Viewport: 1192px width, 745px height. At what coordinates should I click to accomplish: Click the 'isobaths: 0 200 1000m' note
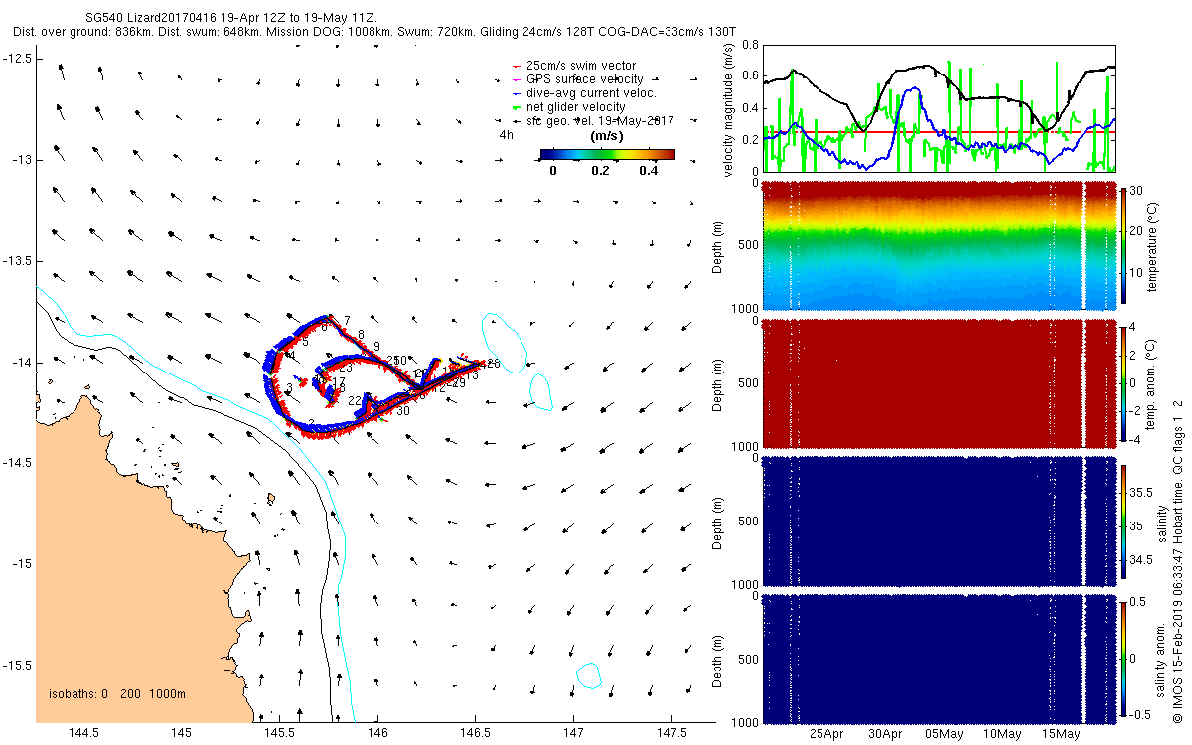[116, 694]
